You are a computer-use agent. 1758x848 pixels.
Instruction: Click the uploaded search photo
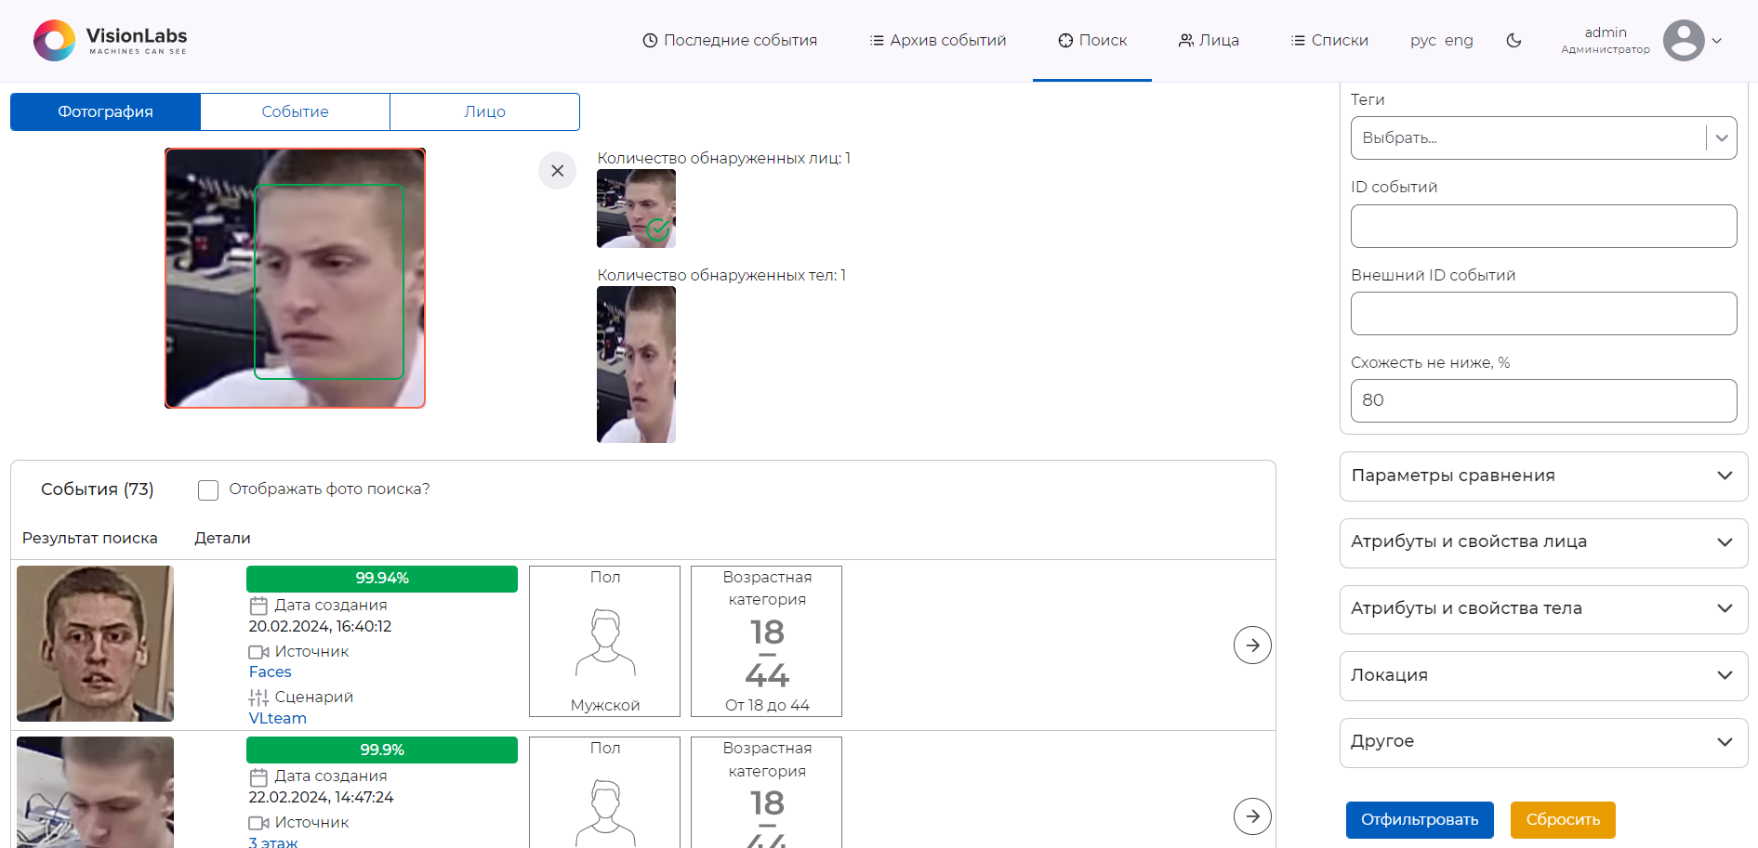(x=295, y=279)
